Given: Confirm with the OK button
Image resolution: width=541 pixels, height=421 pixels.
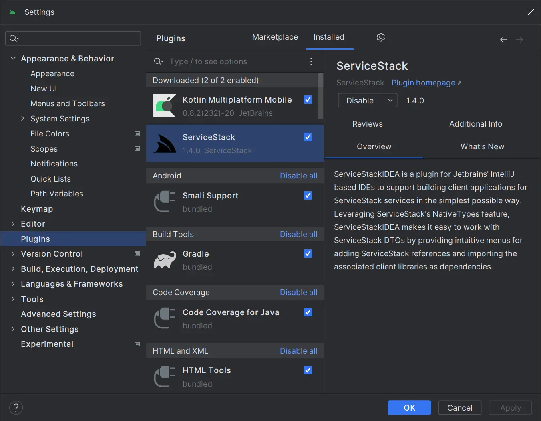Looking at the screenshot, I should tap(409, 408).
